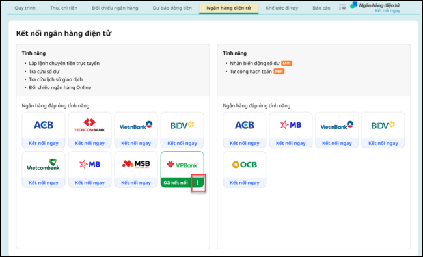
Task: Connect BIDV via Kết nối ngay, right panel
Action: click(383, 143)
